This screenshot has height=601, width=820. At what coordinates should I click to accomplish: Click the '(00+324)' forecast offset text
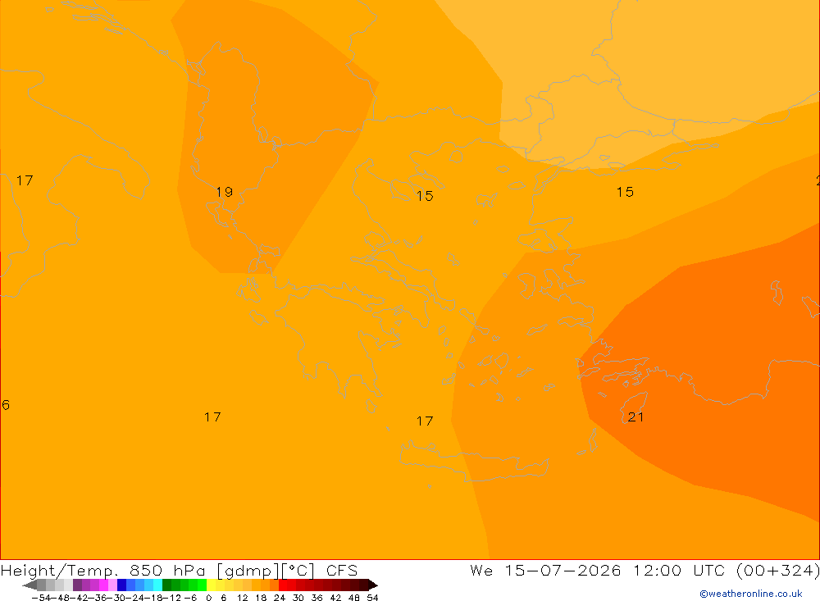777,570
